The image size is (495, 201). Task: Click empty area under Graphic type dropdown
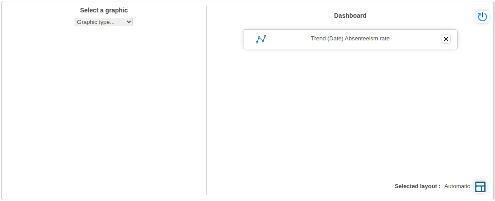tap(104, 98)
